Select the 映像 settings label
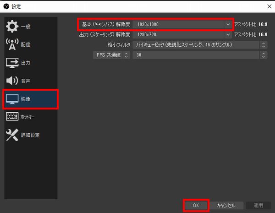 coord(26,99)
